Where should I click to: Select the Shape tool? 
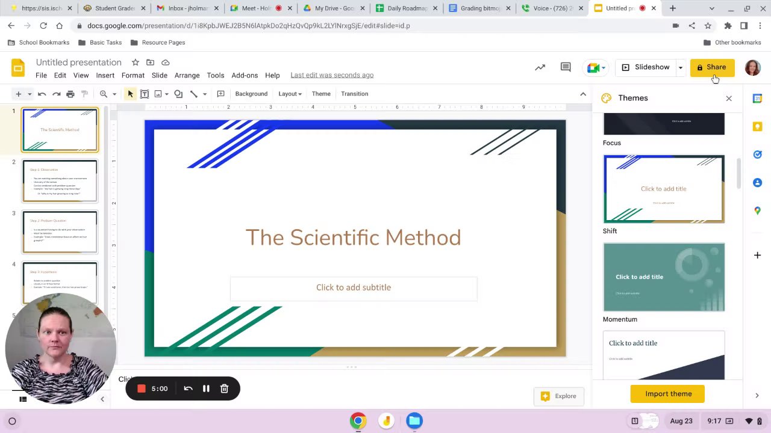point(178,94)
